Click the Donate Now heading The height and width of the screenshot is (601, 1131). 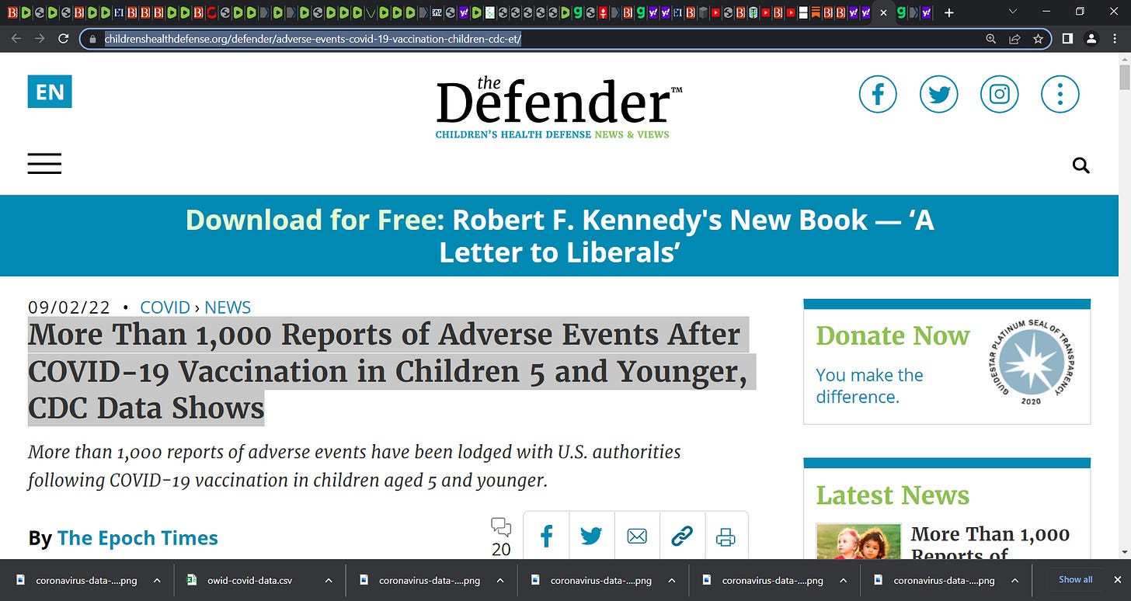coord(893,335)
